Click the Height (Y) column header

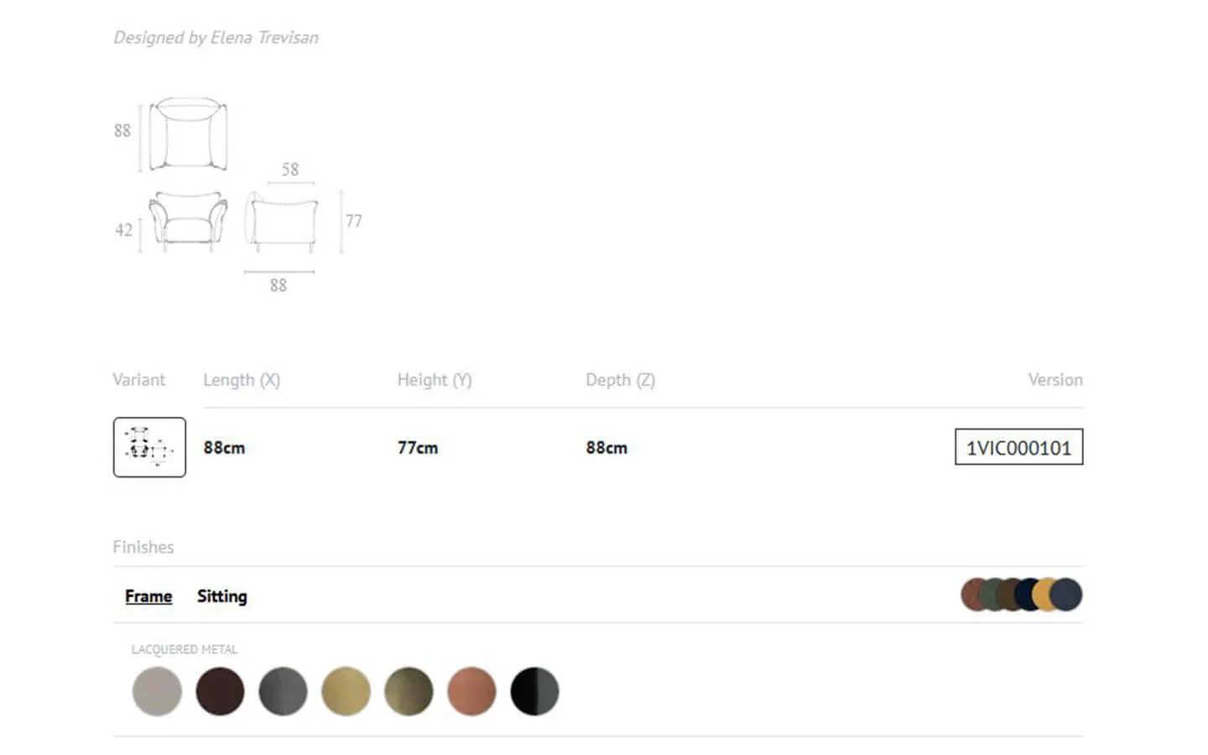tap(435, 380)
